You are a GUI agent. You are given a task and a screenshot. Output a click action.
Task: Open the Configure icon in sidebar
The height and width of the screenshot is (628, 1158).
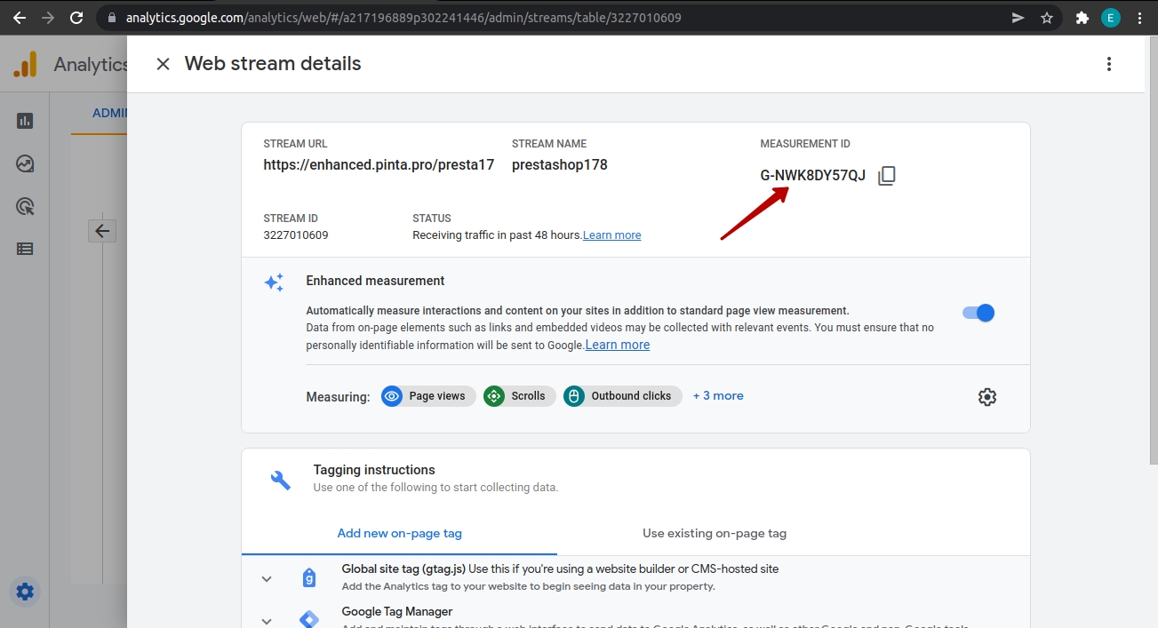click(25, 249)
